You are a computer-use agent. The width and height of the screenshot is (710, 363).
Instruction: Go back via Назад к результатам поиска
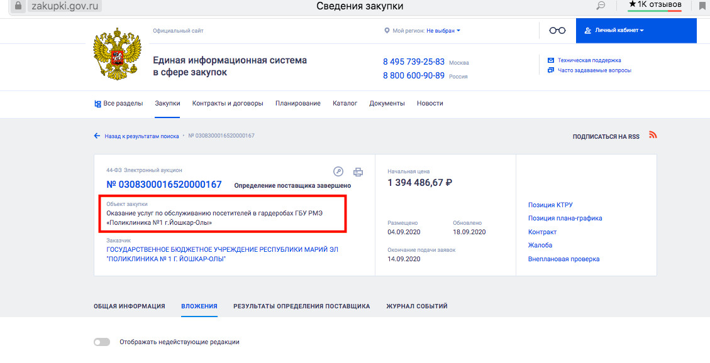pos(141,136)
